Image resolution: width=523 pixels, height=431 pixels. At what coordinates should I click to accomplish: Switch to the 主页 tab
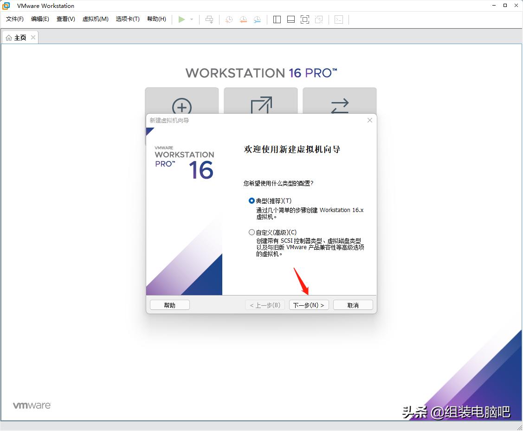tap(19, 37)
